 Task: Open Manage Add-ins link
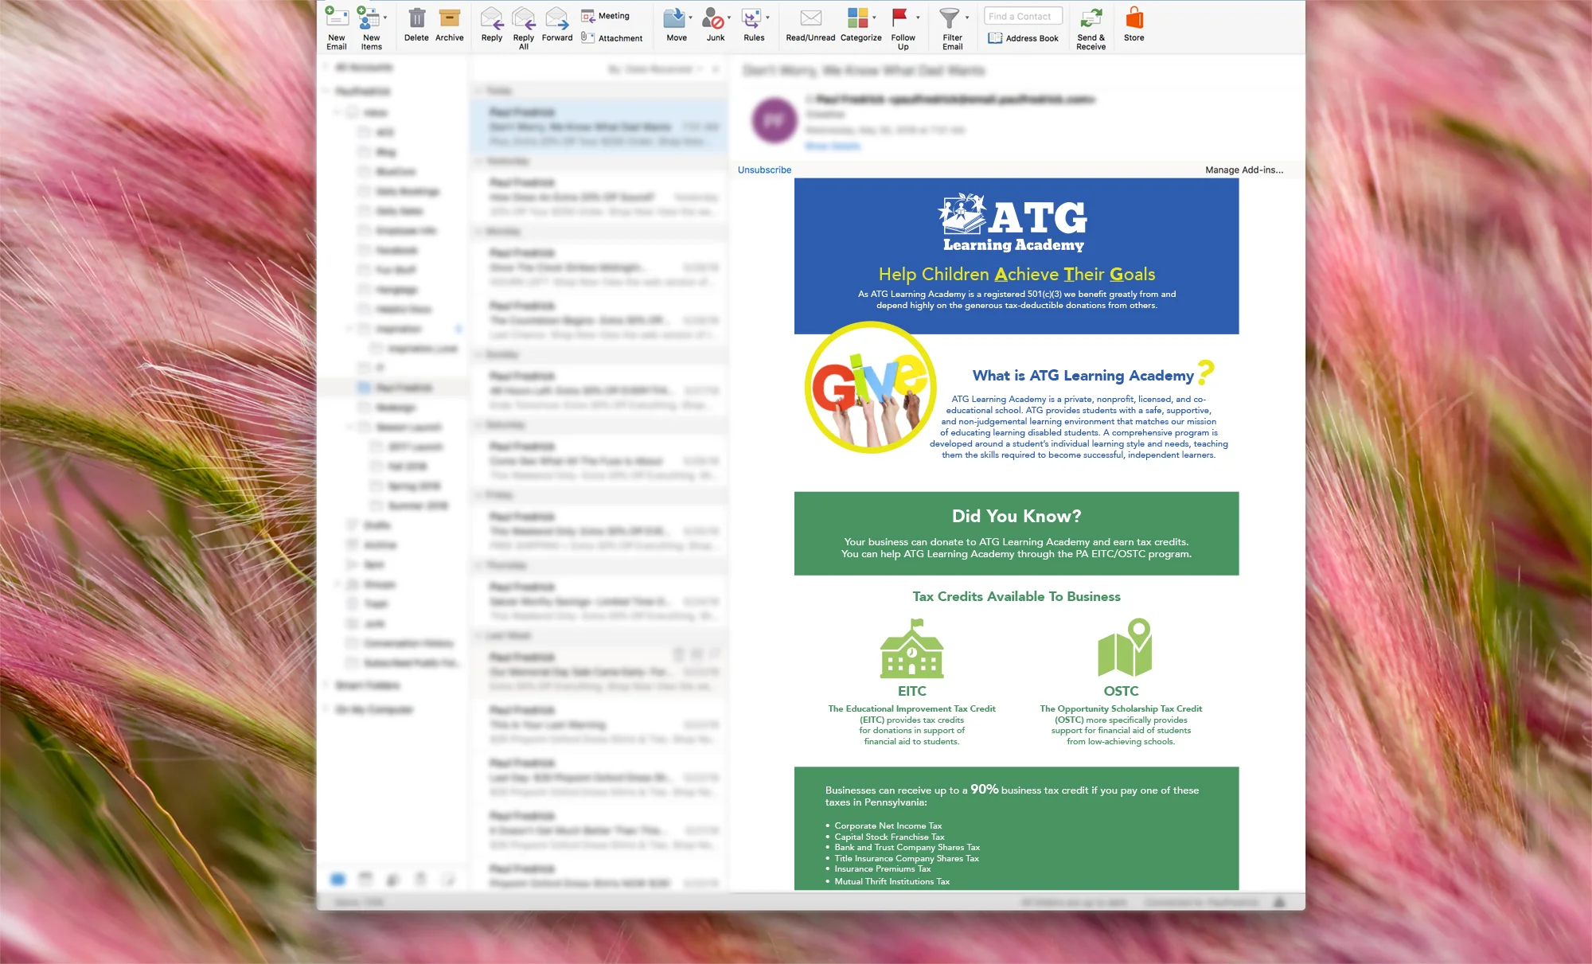(1243, 170)
